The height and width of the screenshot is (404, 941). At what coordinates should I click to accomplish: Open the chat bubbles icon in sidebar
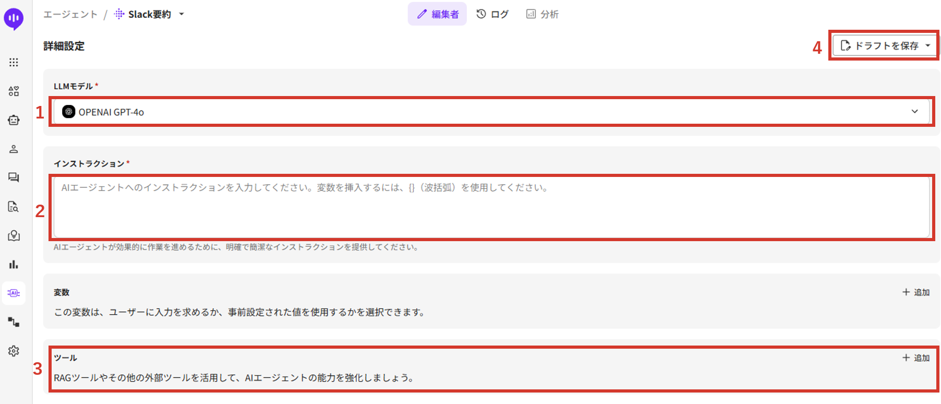coord(14,177)
